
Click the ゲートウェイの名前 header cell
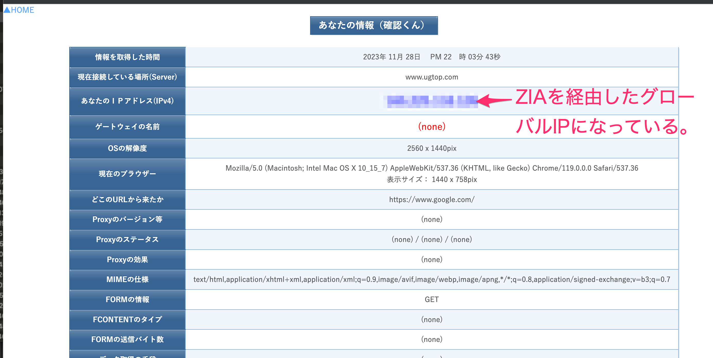click(128, 126)
